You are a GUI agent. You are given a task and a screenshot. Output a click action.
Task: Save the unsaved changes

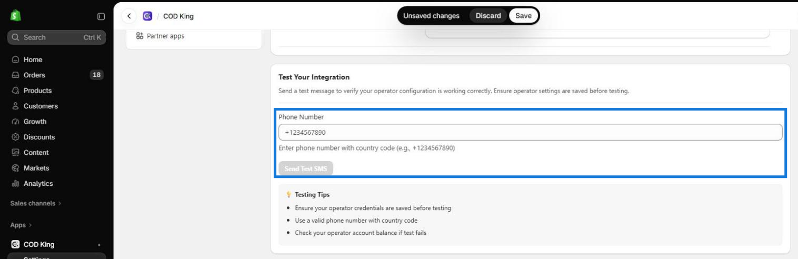[x=523, y=16]
